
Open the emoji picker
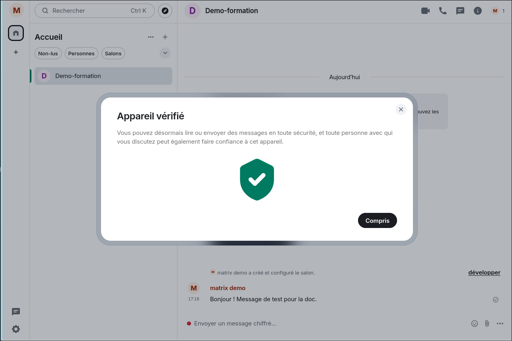(475, 323)
